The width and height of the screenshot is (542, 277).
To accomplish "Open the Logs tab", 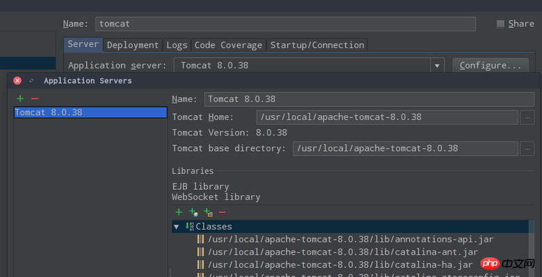I will click(x=177, y=45).
